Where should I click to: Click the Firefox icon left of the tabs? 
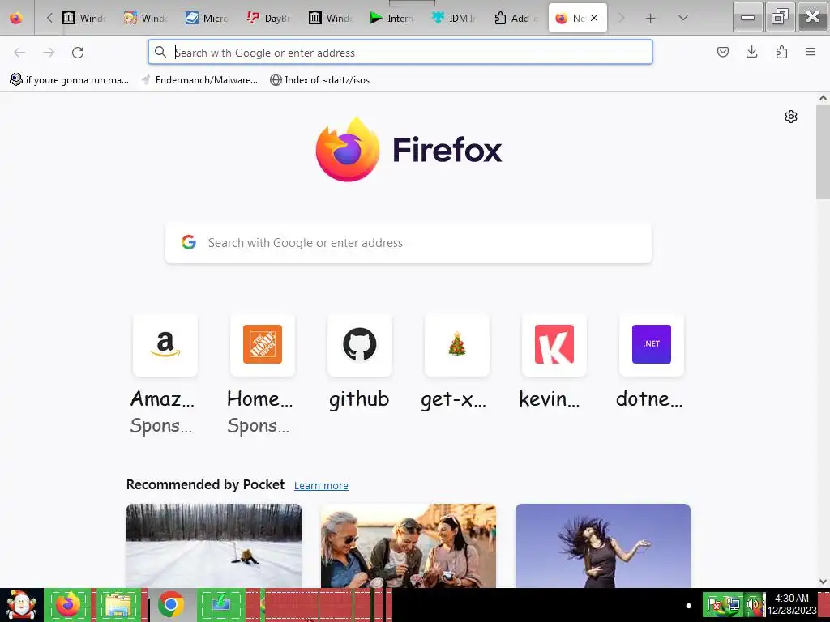click(x=16, y=18)
